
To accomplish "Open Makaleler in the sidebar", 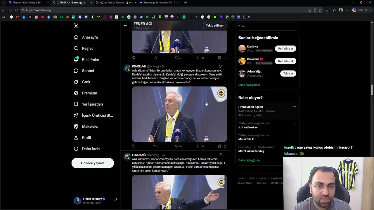I will (86, 127).
